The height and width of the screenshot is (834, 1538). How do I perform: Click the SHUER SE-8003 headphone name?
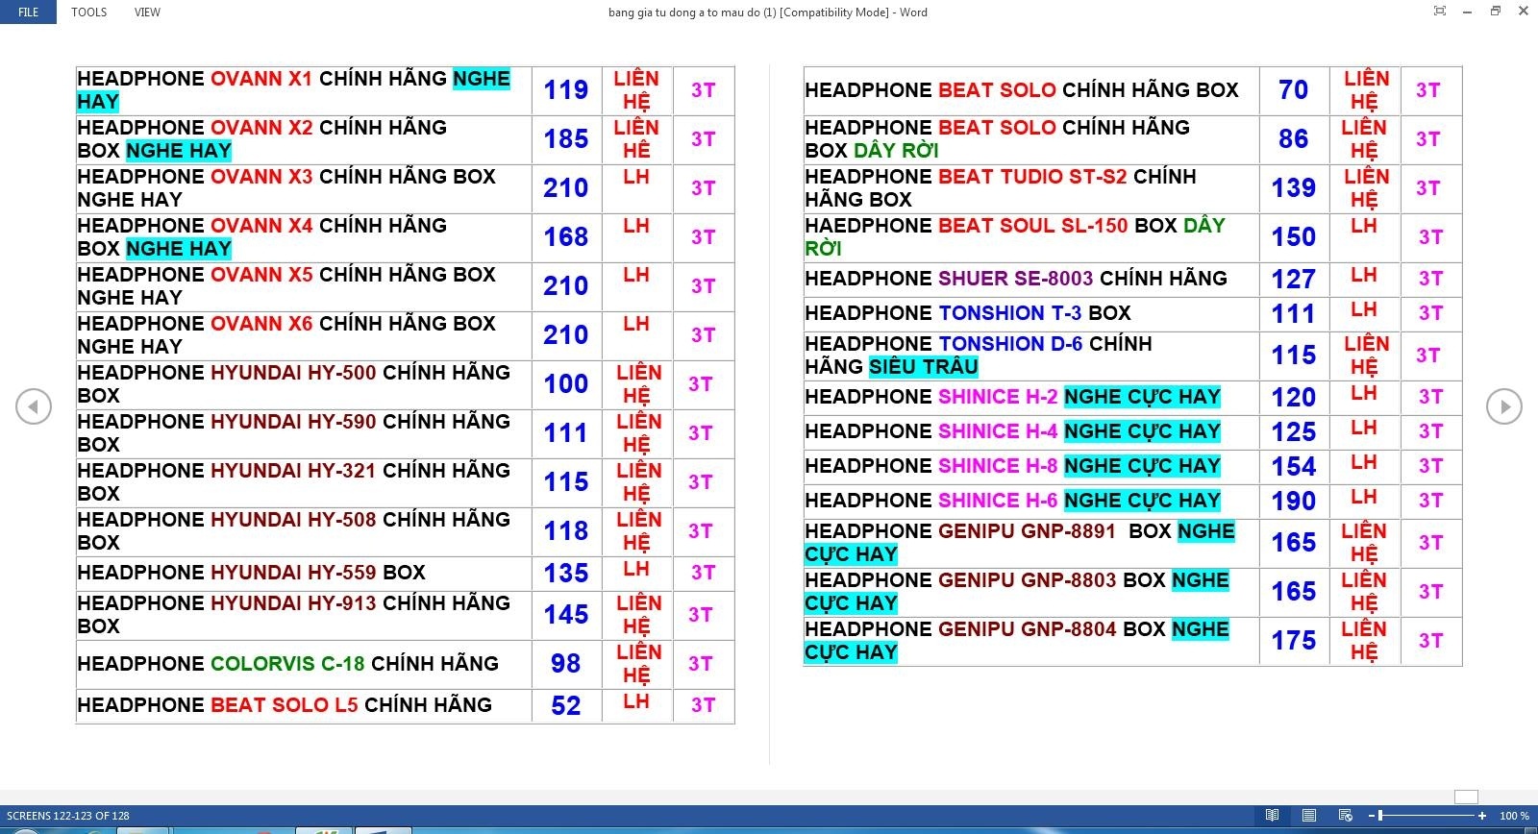coord(1016,279)
